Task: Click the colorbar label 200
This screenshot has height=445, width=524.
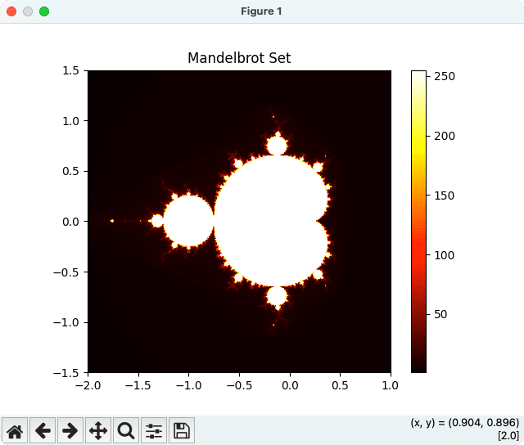Action: (x=445, y=136)
